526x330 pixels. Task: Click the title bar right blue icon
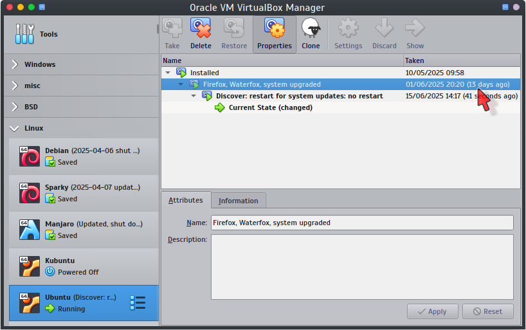pyautogui.click(x=505, y=7)
